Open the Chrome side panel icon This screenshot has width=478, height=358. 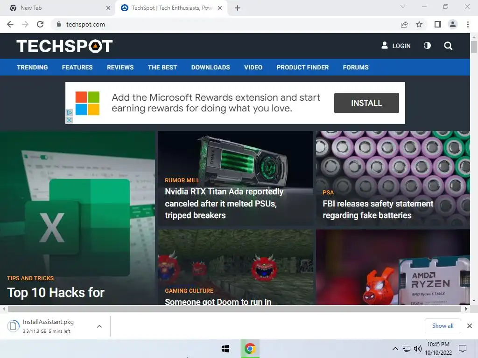(x=438, y=24)
